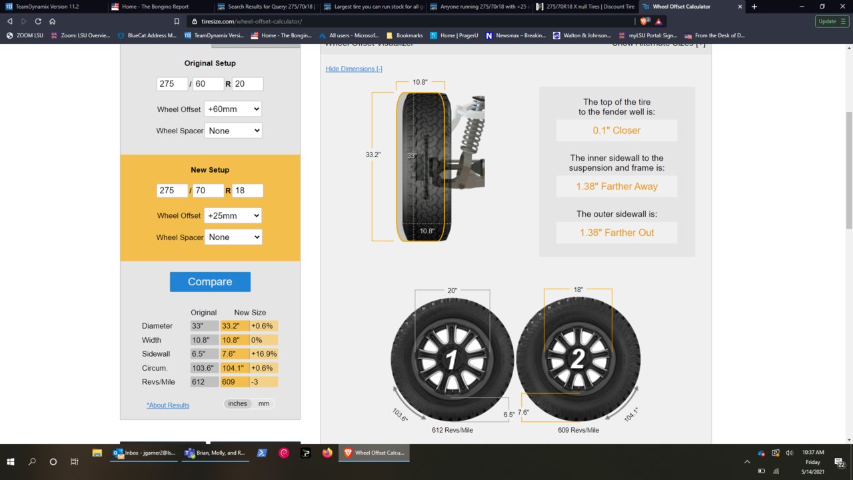This screenshot has height=480, width=853.
Task: Open the browser hamburger menu
Action: (844, 21)
